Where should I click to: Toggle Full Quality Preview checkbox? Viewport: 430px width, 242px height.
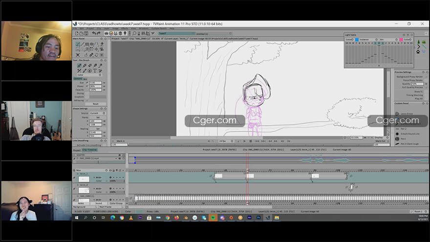coord(427,87)
